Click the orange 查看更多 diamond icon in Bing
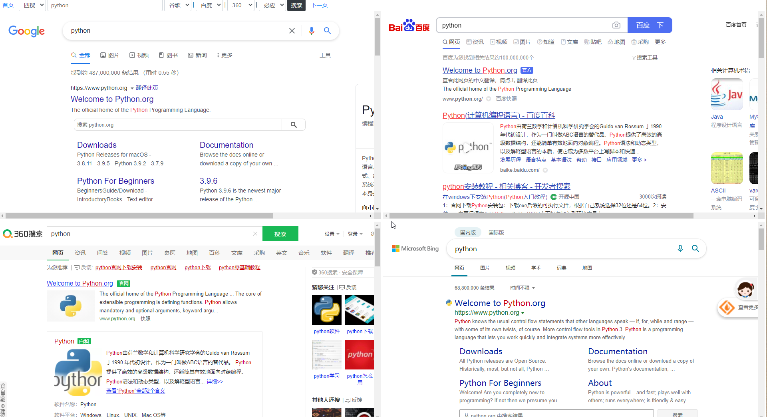767x417 pixels. tap(727, 307)
